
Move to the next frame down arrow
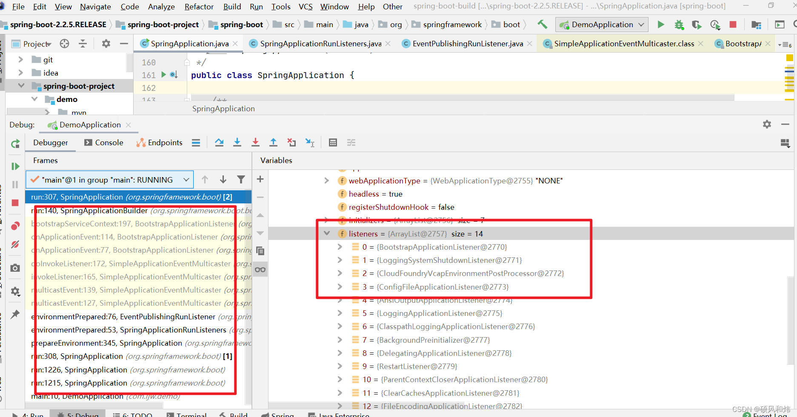223,180
